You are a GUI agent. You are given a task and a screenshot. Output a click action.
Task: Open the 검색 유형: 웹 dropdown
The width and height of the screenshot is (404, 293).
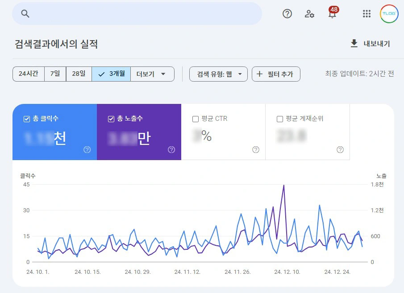pyautogui.click(x=218, y=74)
